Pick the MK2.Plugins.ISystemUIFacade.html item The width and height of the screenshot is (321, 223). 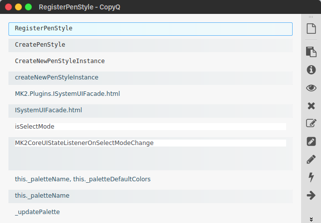(150, 93)
